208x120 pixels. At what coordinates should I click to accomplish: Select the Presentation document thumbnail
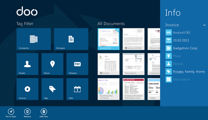pyautogui.click(x=134, y=64)
